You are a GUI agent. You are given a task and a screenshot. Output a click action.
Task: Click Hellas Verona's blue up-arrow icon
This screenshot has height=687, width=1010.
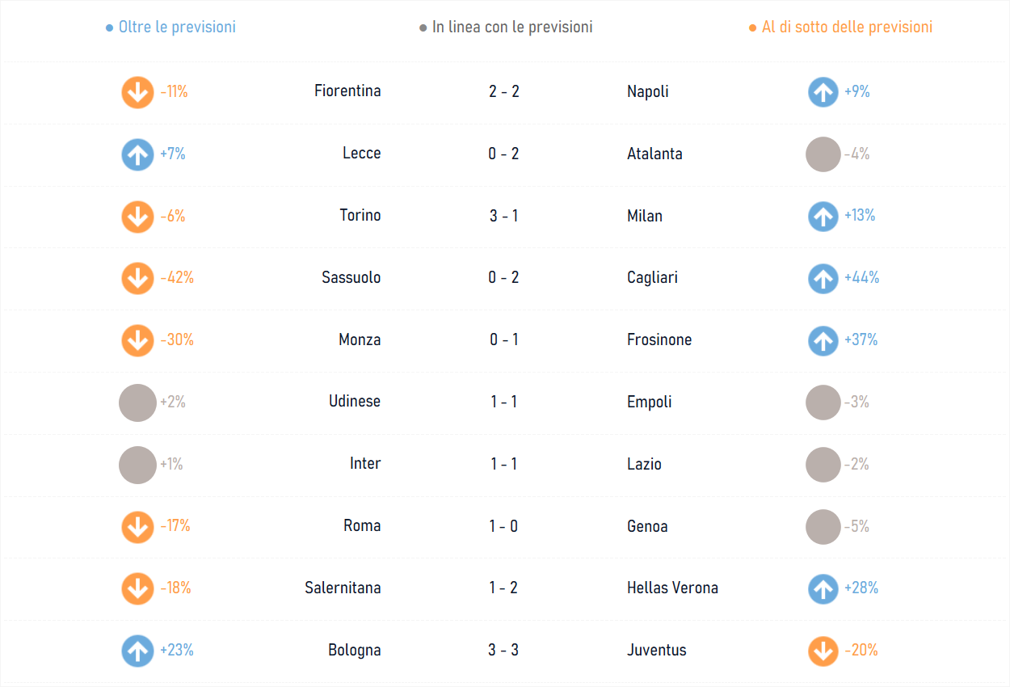823,588
